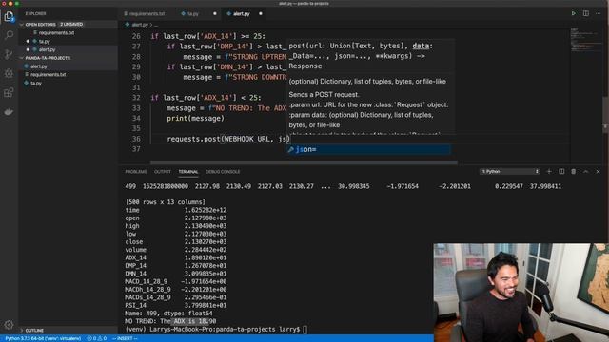Place cursor on line 36 requests.post
The image size is (609, 342).
click(193, 139)
